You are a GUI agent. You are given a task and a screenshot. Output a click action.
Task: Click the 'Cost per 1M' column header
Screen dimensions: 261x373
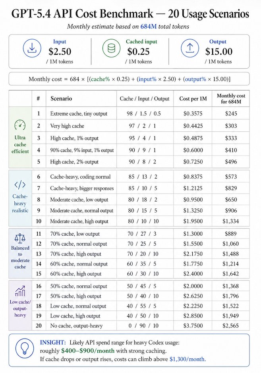point(193,99)
